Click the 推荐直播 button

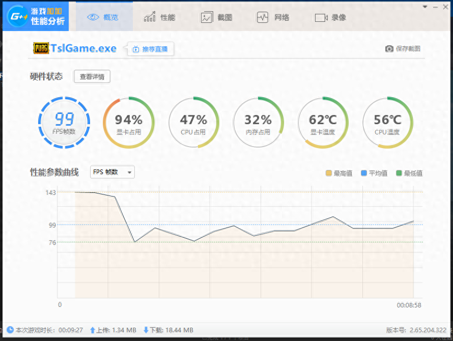[x=151, y=49]
